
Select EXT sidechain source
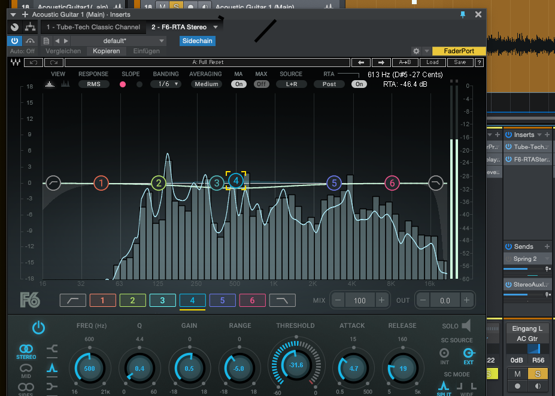click(x=469, y=356)
